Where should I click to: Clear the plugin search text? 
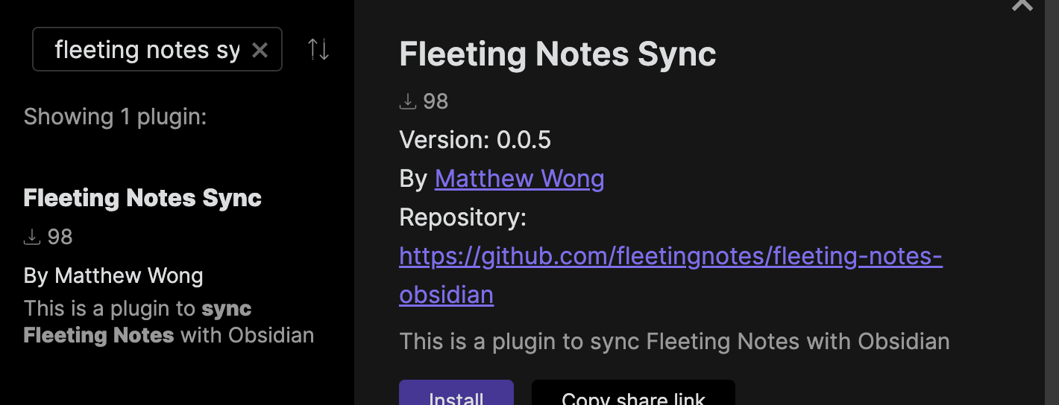(260, 50)
